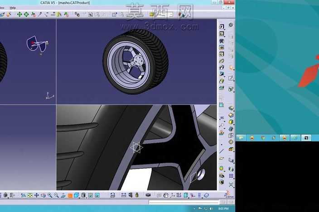Activate the Fly Mode icon in bottom toolbar

pos(24,195)
